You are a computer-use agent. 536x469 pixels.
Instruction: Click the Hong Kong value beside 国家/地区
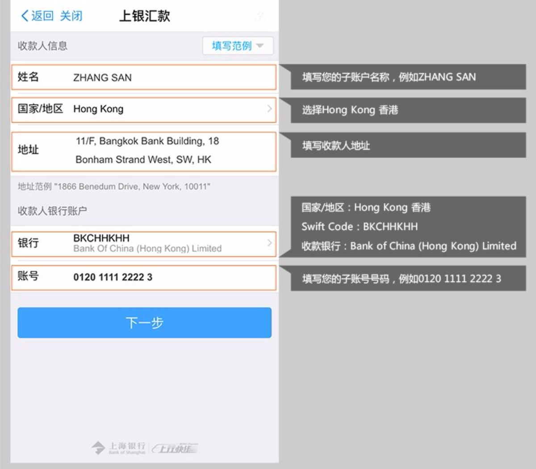98,109
